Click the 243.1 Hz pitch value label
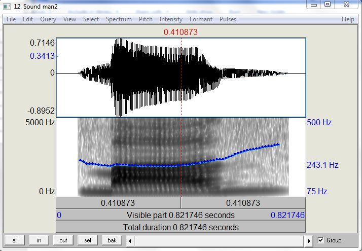Viewport: 362px width, 251px height. click(x=322, y=165)
